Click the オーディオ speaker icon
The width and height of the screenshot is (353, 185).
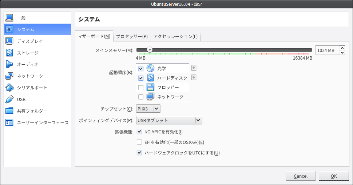(x=9, y=64)
